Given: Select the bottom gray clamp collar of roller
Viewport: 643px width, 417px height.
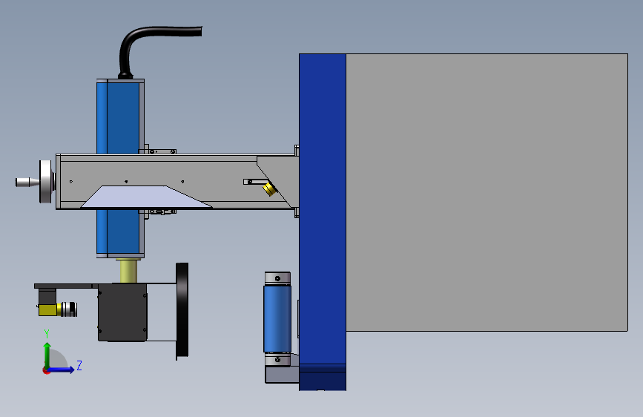Looking at the screenshot, I should [x=277, y=360].
